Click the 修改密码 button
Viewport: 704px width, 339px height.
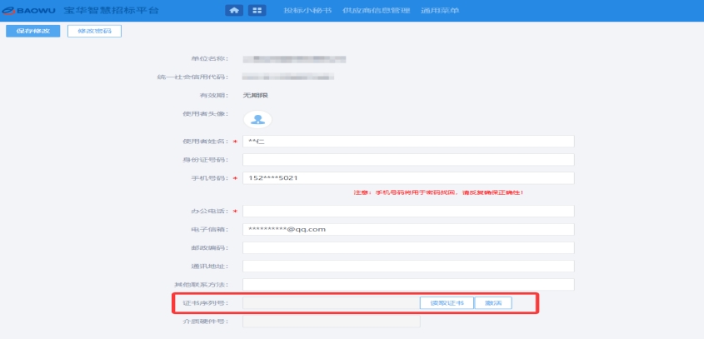pyautogui.click(x=94, y=31)
